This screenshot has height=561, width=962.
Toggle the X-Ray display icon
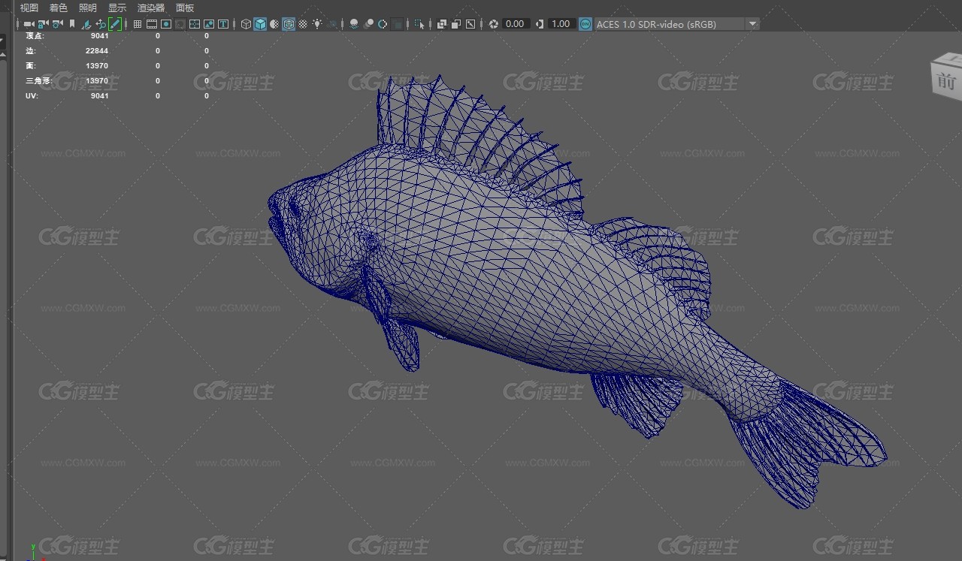[x=442, y=24]
